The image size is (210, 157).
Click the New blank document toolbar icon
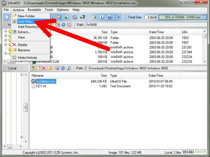pos(7,17)
